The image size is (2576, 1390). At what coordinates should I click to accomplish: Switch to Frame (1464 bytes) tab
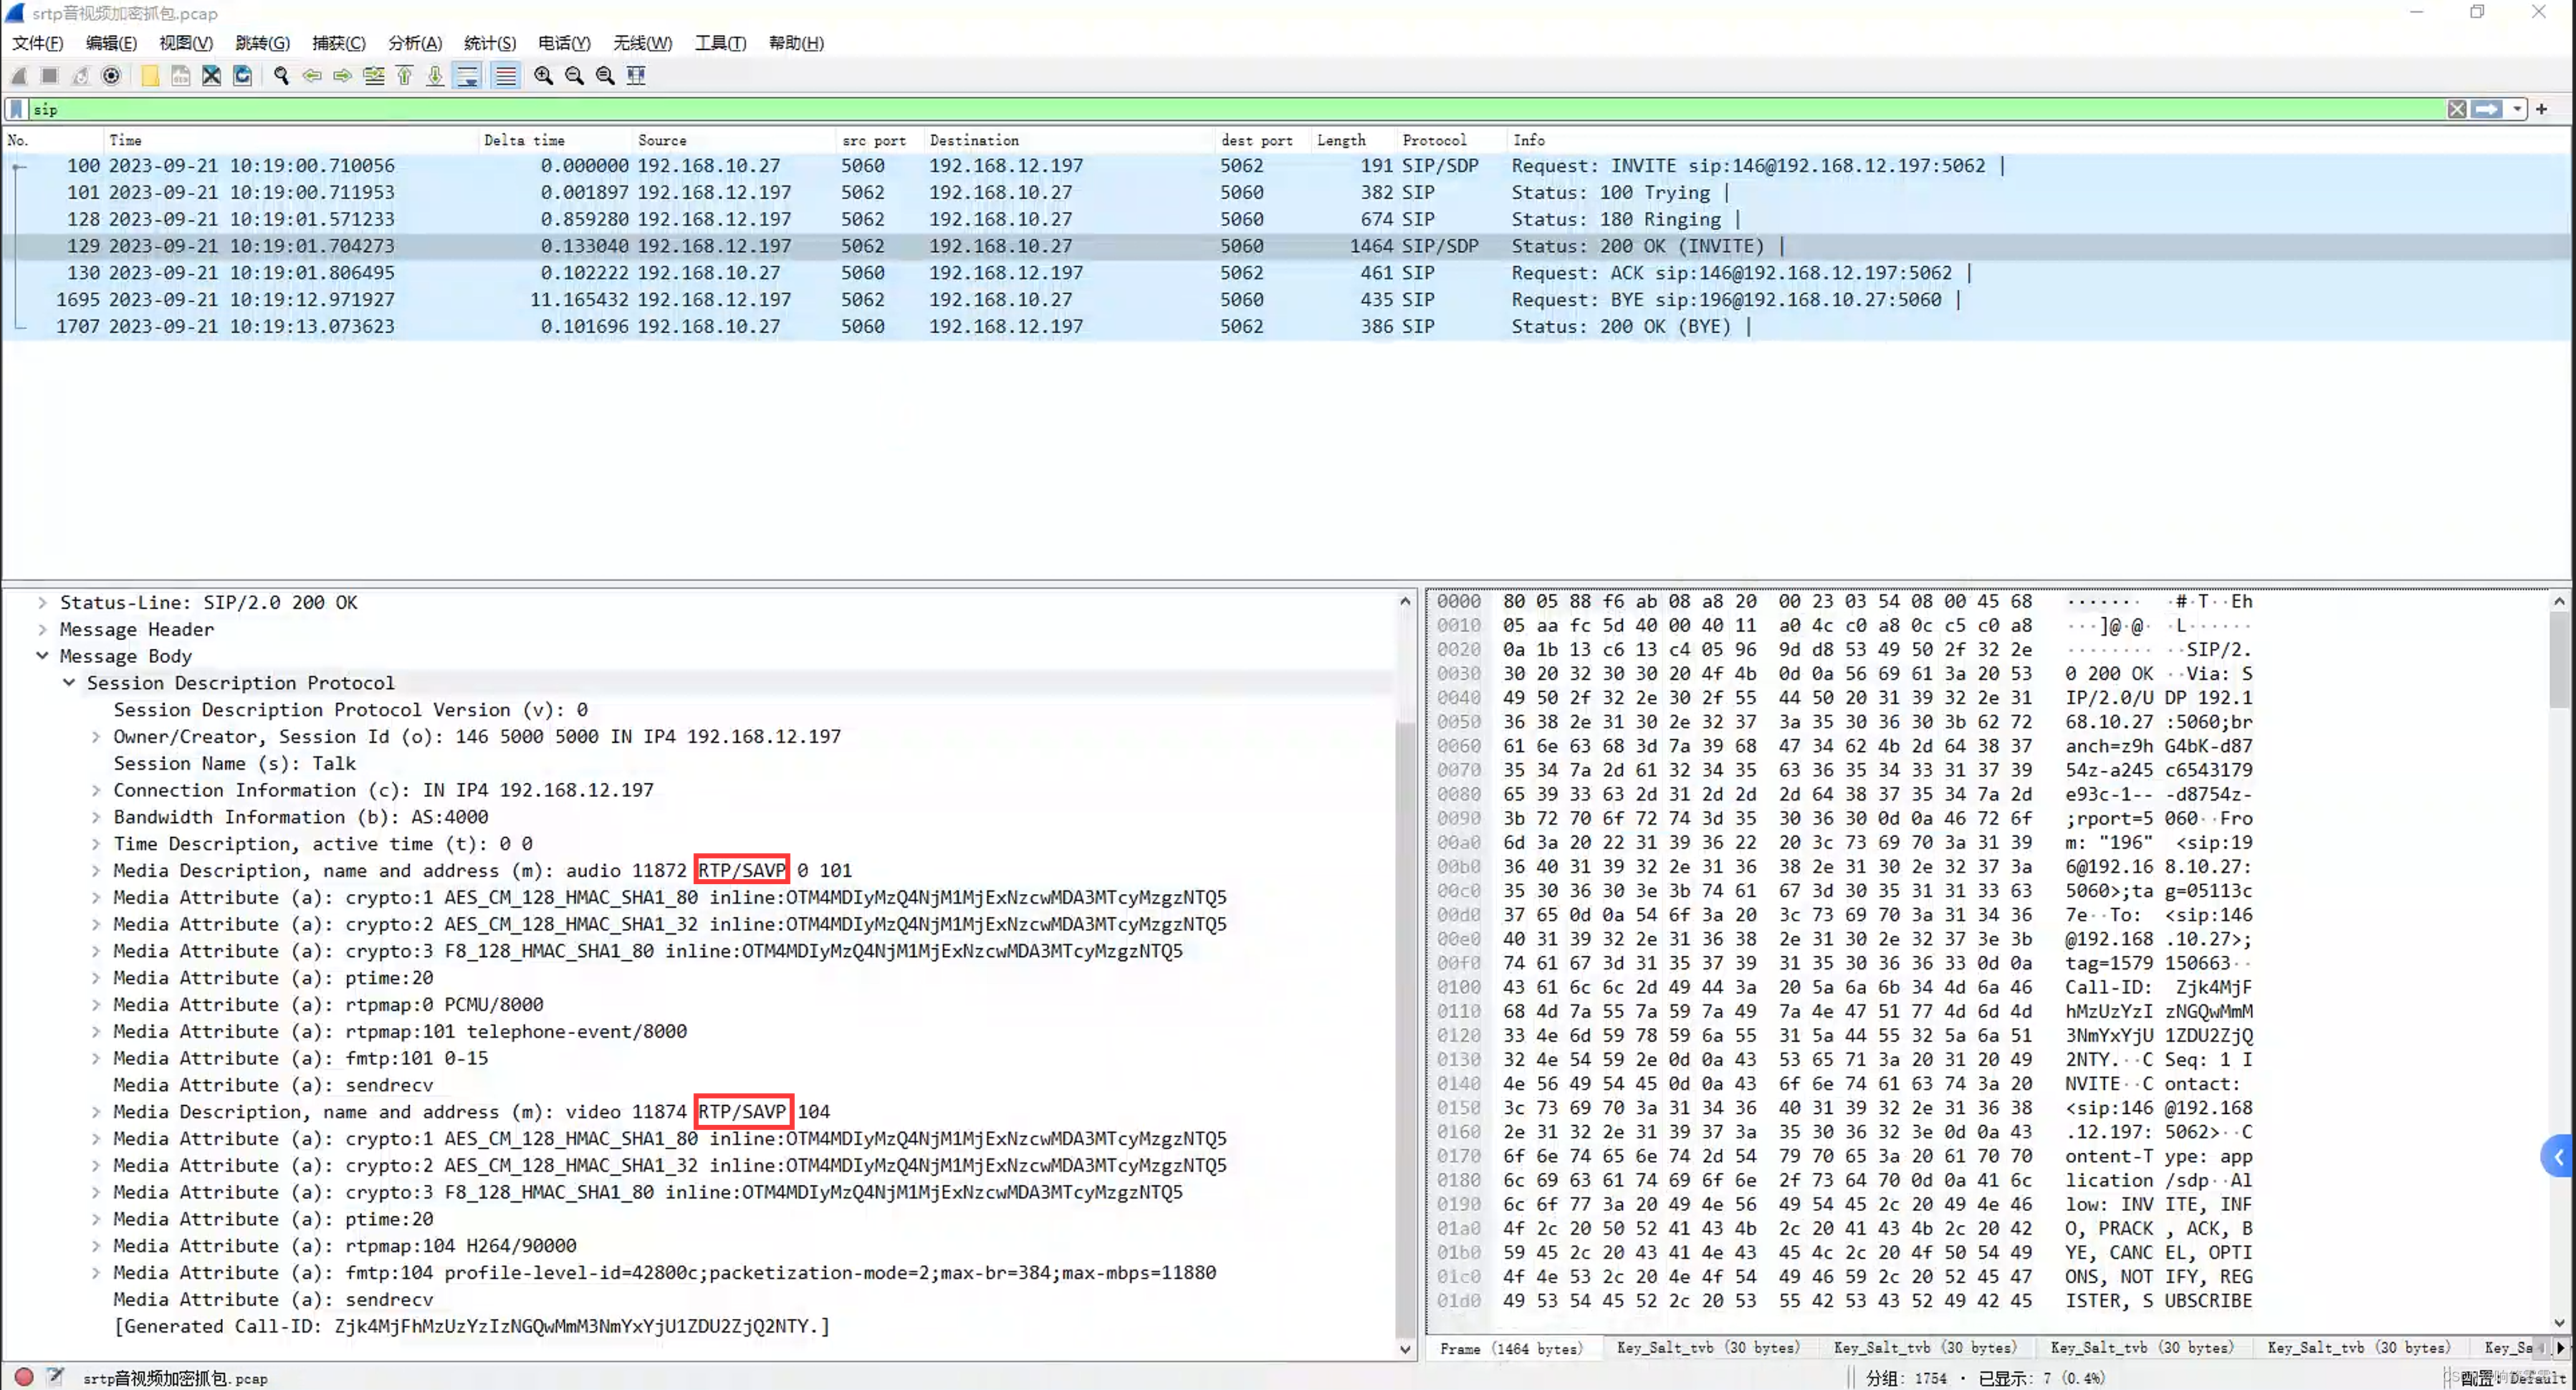pyautogui.click(x=1511, y=1348)
